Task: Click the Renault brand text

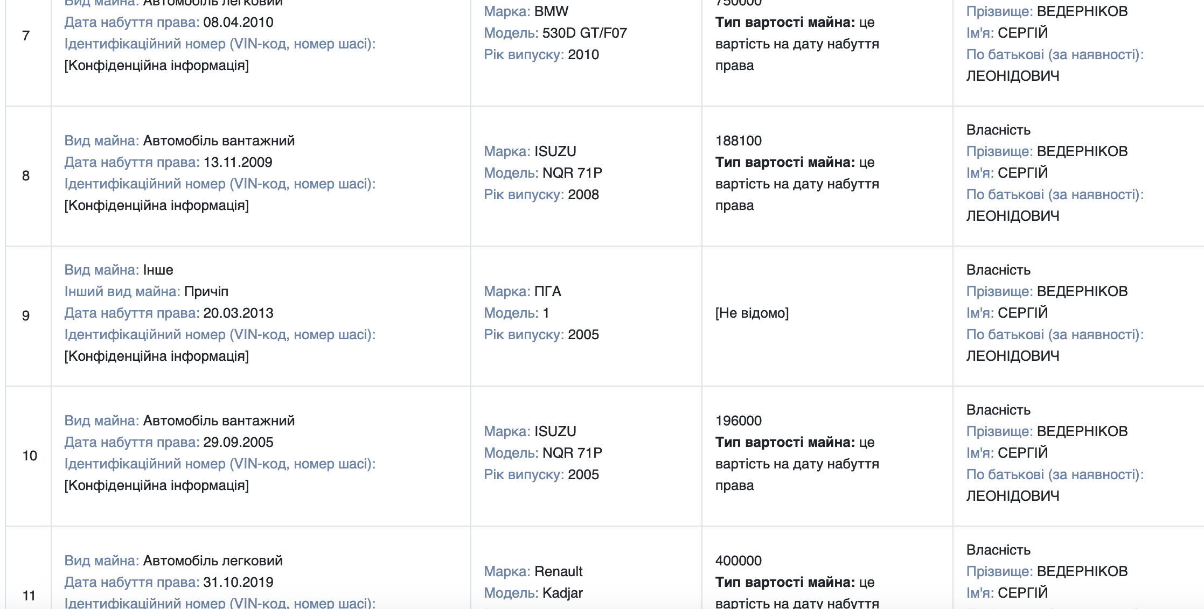Action: [558, 571]
